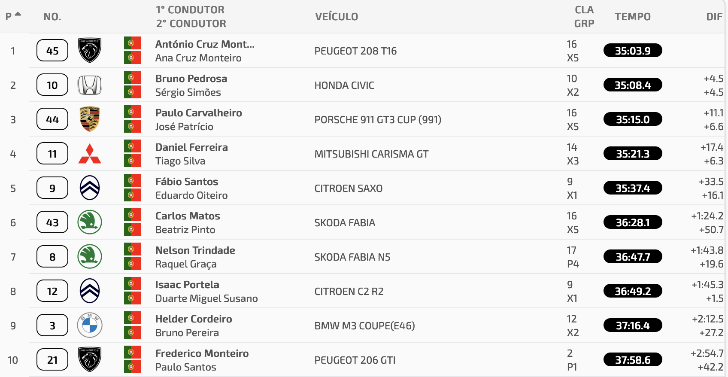The width and height of the screenshot is (728, 377).
Task: Click the 35:03.9 time badge
Action: [633, 51]
